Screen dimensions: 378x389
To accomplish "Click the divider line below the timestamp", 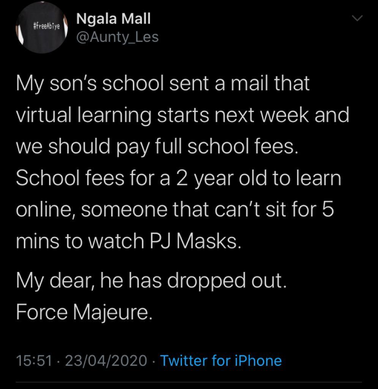I will [189, 382].
